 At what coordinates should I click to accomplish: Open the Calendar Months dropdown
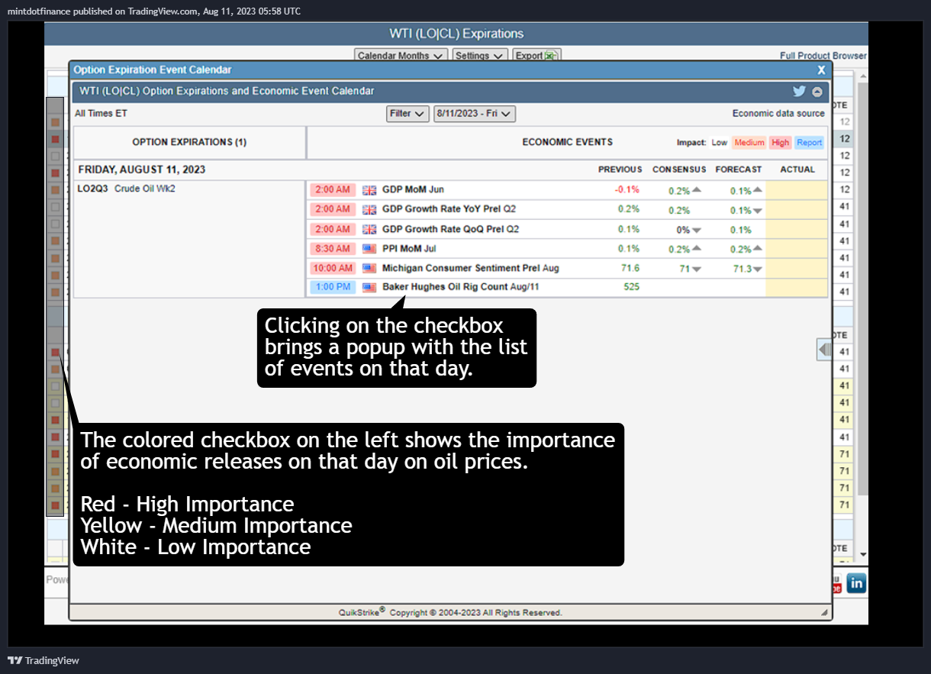[401, 56]
